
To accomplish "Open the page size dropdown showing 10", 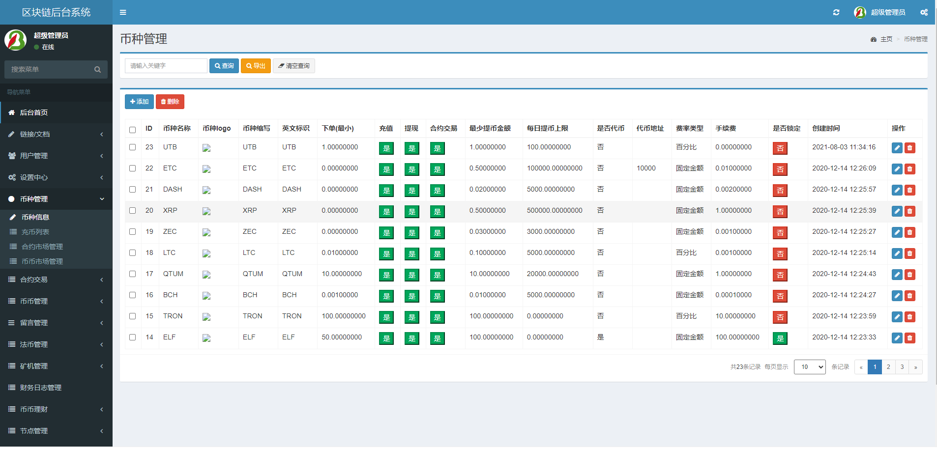I will tap(809, 367).
